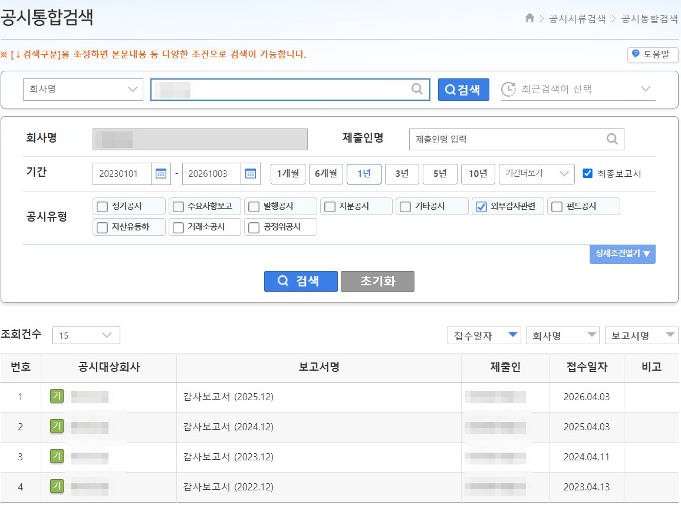Open 감사보고서 (2022.12) report
The image size is (681, 511).
[228, 487]
